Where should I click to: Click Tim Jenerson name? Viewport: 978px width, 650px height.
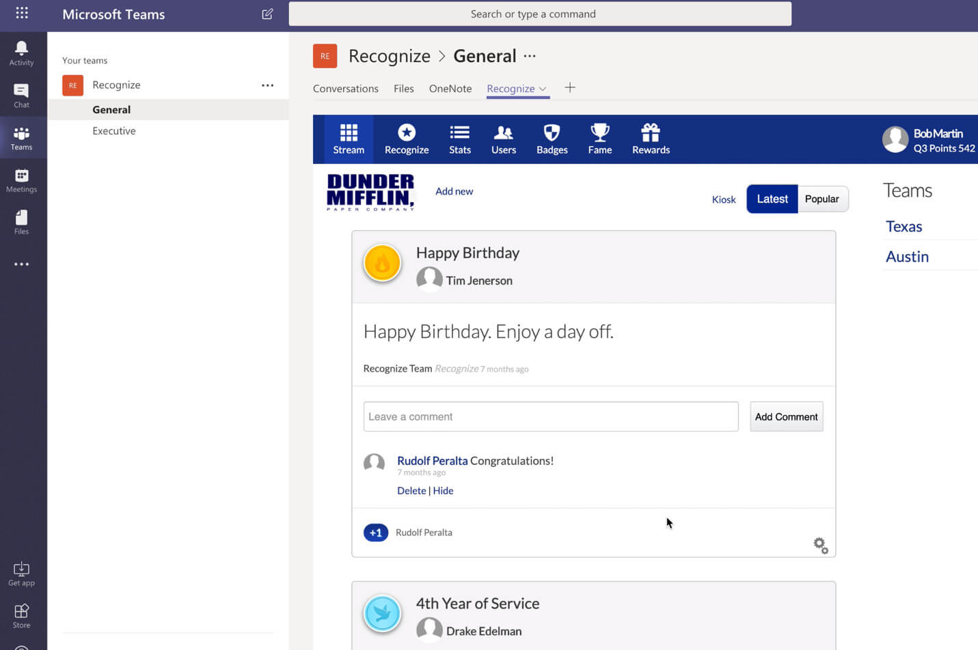479,281
